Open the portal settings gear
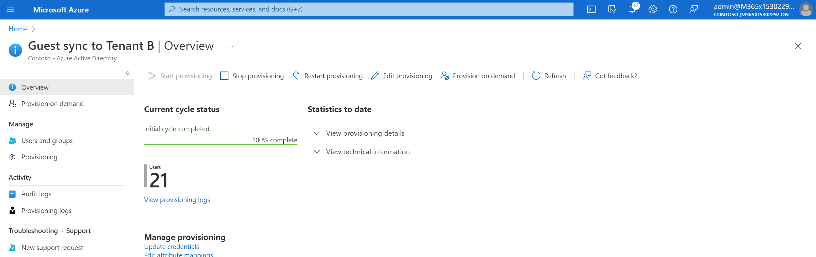This screenshot has height=257, width=816. [x=652, y=10]
